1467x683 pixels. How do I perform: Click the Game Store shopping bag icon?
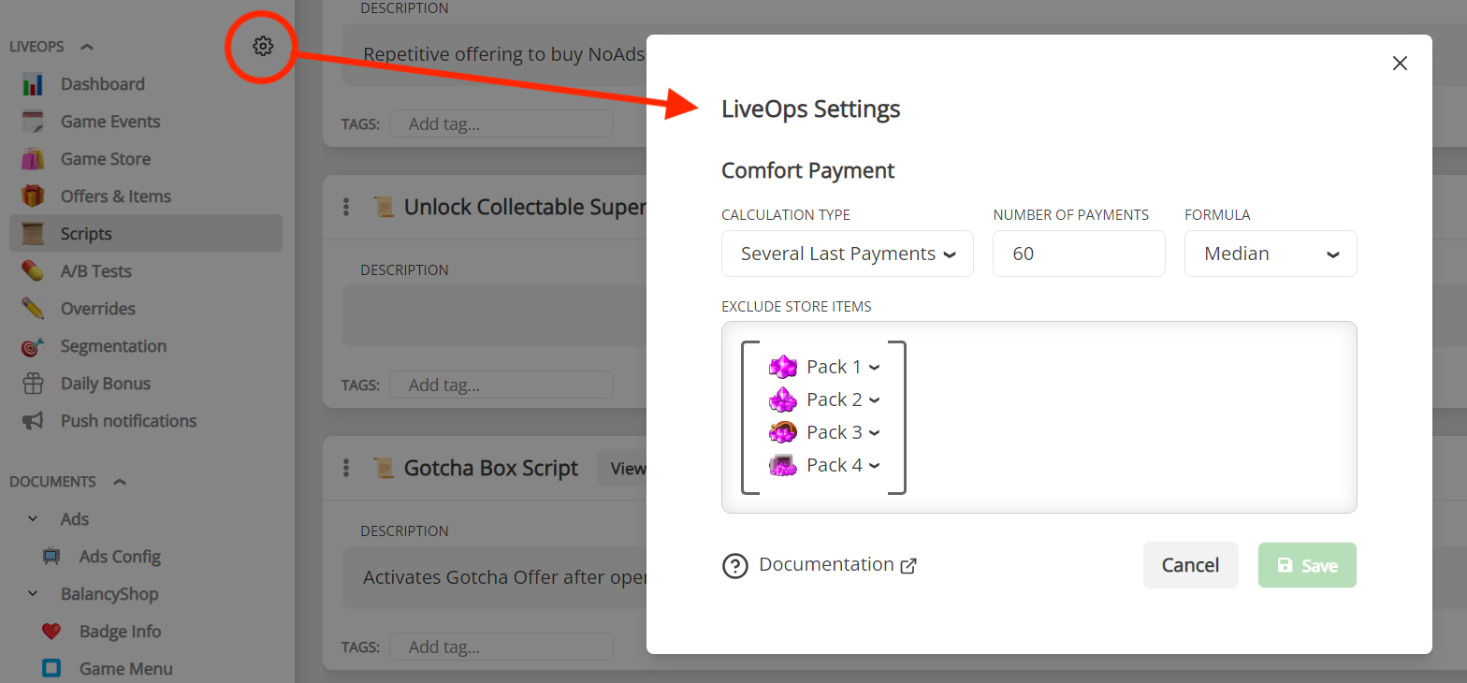click(33, 159)
